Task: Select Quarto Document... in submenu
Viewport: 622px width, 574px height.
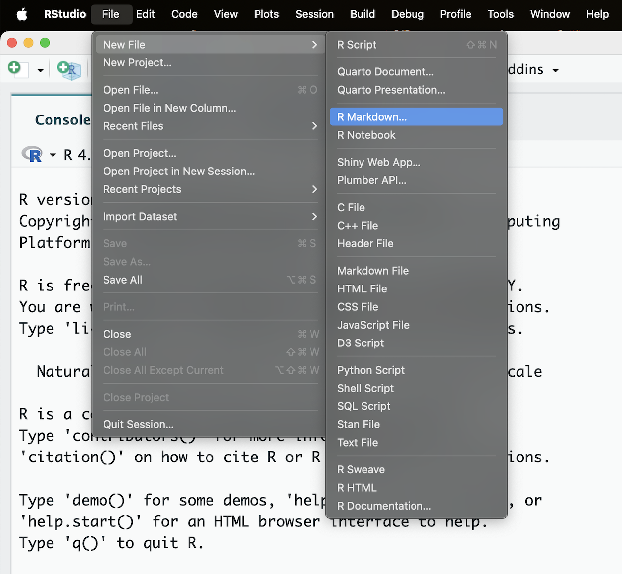Action: tap(416, 72)
